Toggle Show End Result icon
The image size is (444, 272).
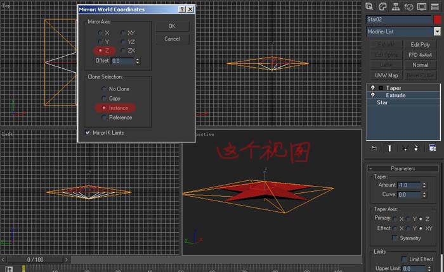389,148
